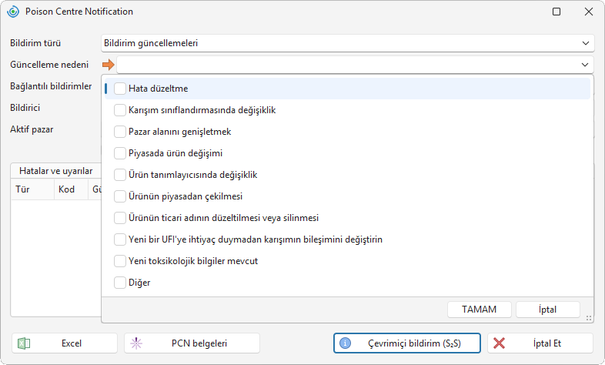605x365 pixels.
Task: Click the Kod column header
Action: [71, 189]
